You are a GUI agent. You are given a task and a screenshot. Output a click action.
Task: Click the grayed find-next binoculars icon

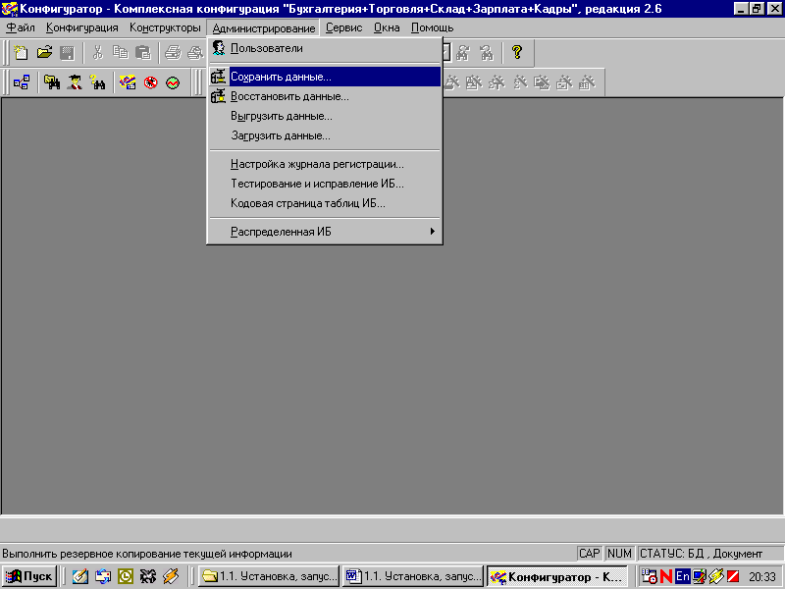coord(463,53)
